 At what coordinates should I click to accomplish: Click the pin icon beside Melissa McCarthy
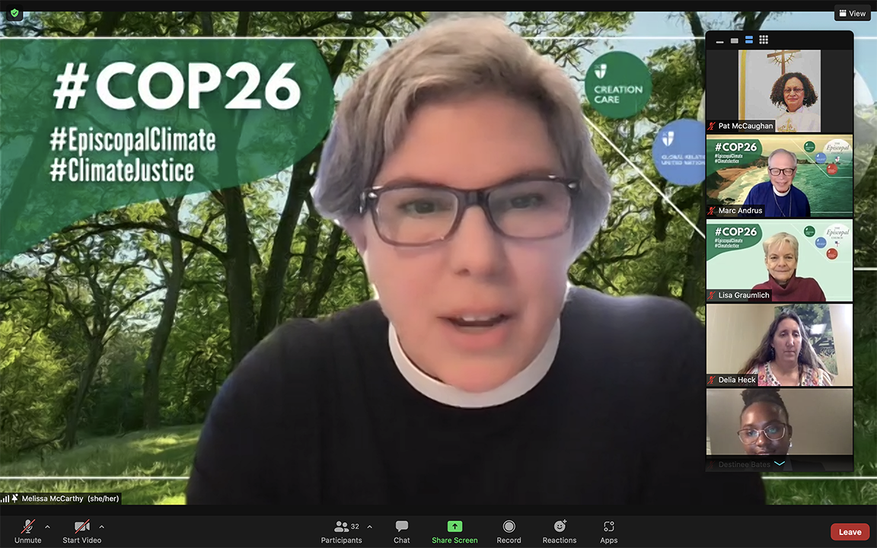(x=15, y=499)
